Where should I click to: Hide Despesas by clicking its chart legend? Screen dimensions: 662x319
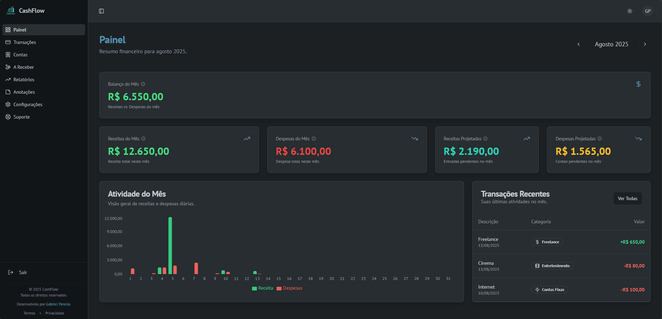[289, 288]
